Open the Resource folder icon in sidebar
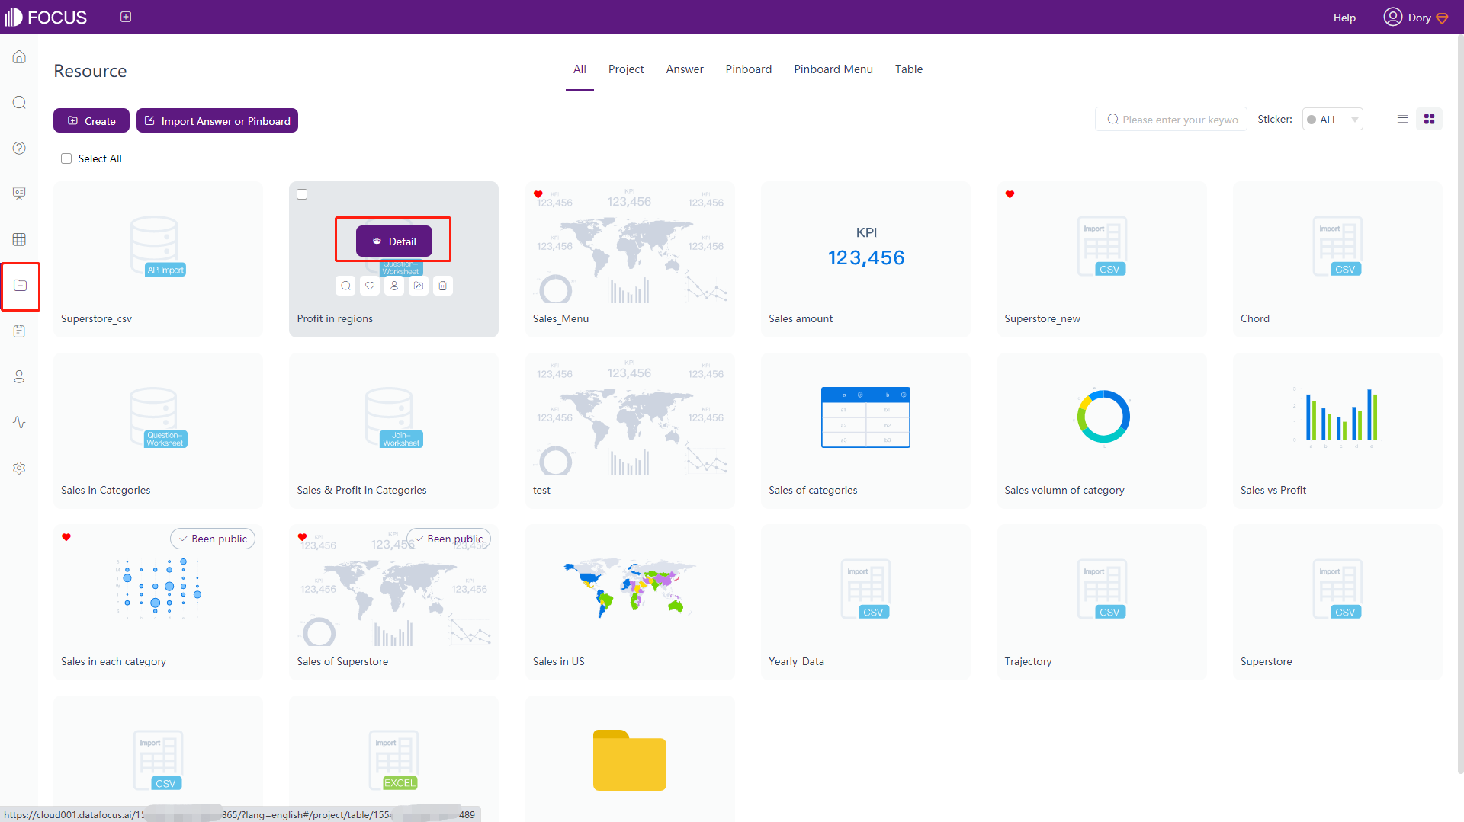 pos(21,286)
